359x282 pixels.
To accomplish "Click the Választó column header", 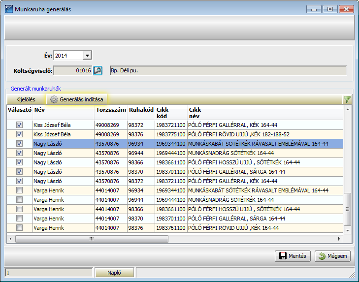I will pyautogui.click(x=20, y=113).
